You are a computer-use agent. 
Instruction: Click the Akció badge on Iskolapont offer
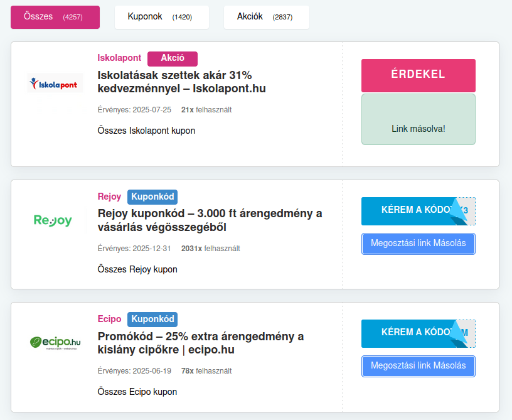173,58
